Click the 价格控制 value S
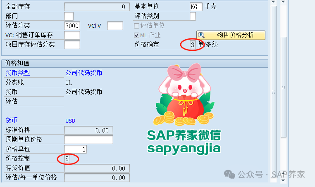The height and width of the screenshot is (187, 315). (x=67, y=159)
